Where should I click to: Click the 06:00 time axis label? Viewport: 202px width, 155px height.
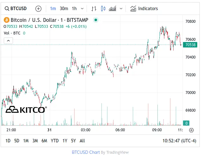[x=120, y=130]
